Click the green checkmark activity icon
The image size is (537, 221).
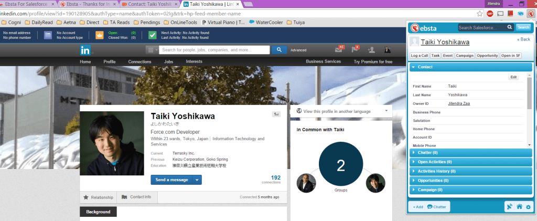[x=153, y=35]
